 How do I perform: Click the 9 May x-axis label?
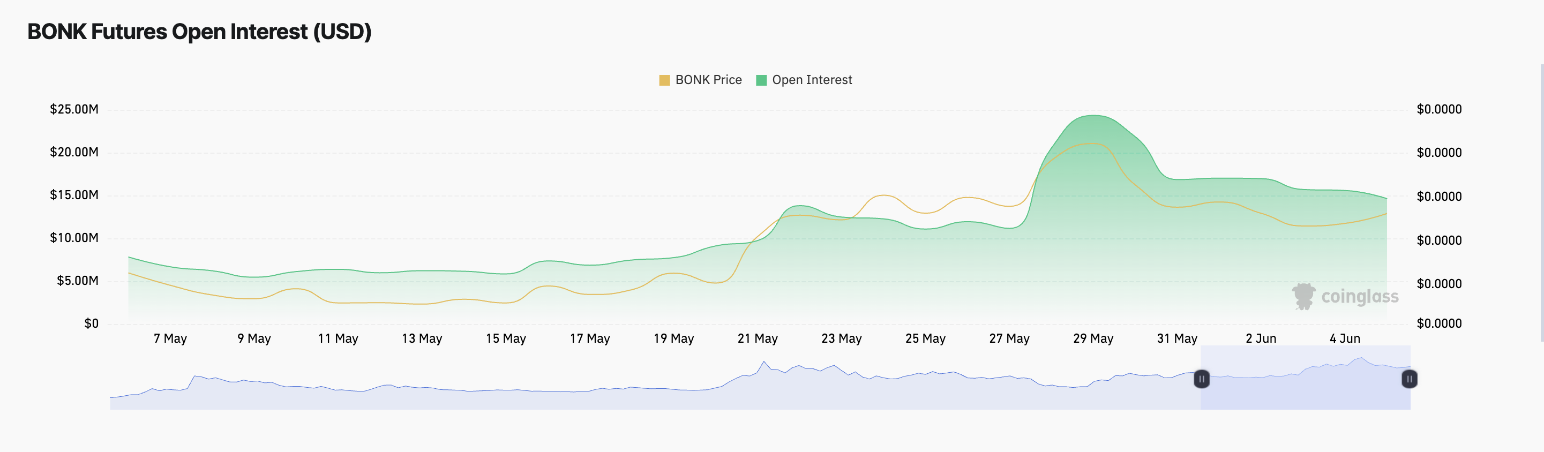[254, 338]
